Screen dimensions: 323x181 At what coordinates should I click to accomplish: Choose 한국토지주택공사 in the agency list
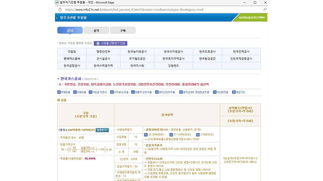click(x=173, y=59)
